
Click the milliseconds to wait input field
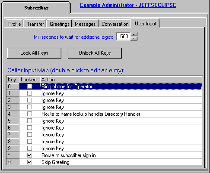123,37
